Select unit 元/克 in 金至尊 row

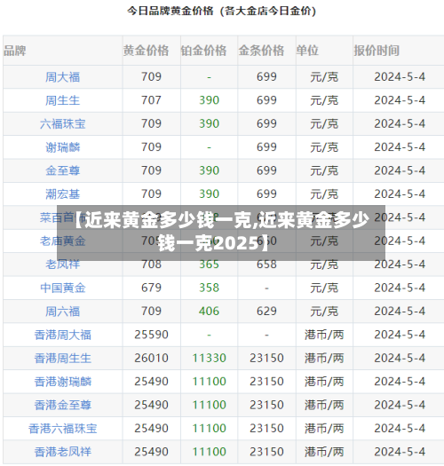point(324,170)
